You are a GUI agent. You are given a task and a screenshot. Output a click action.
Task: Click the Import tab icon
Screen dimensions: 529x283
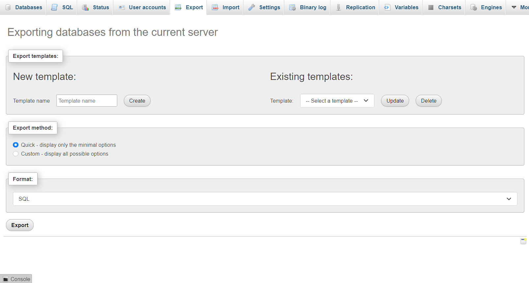pos(215,7)
